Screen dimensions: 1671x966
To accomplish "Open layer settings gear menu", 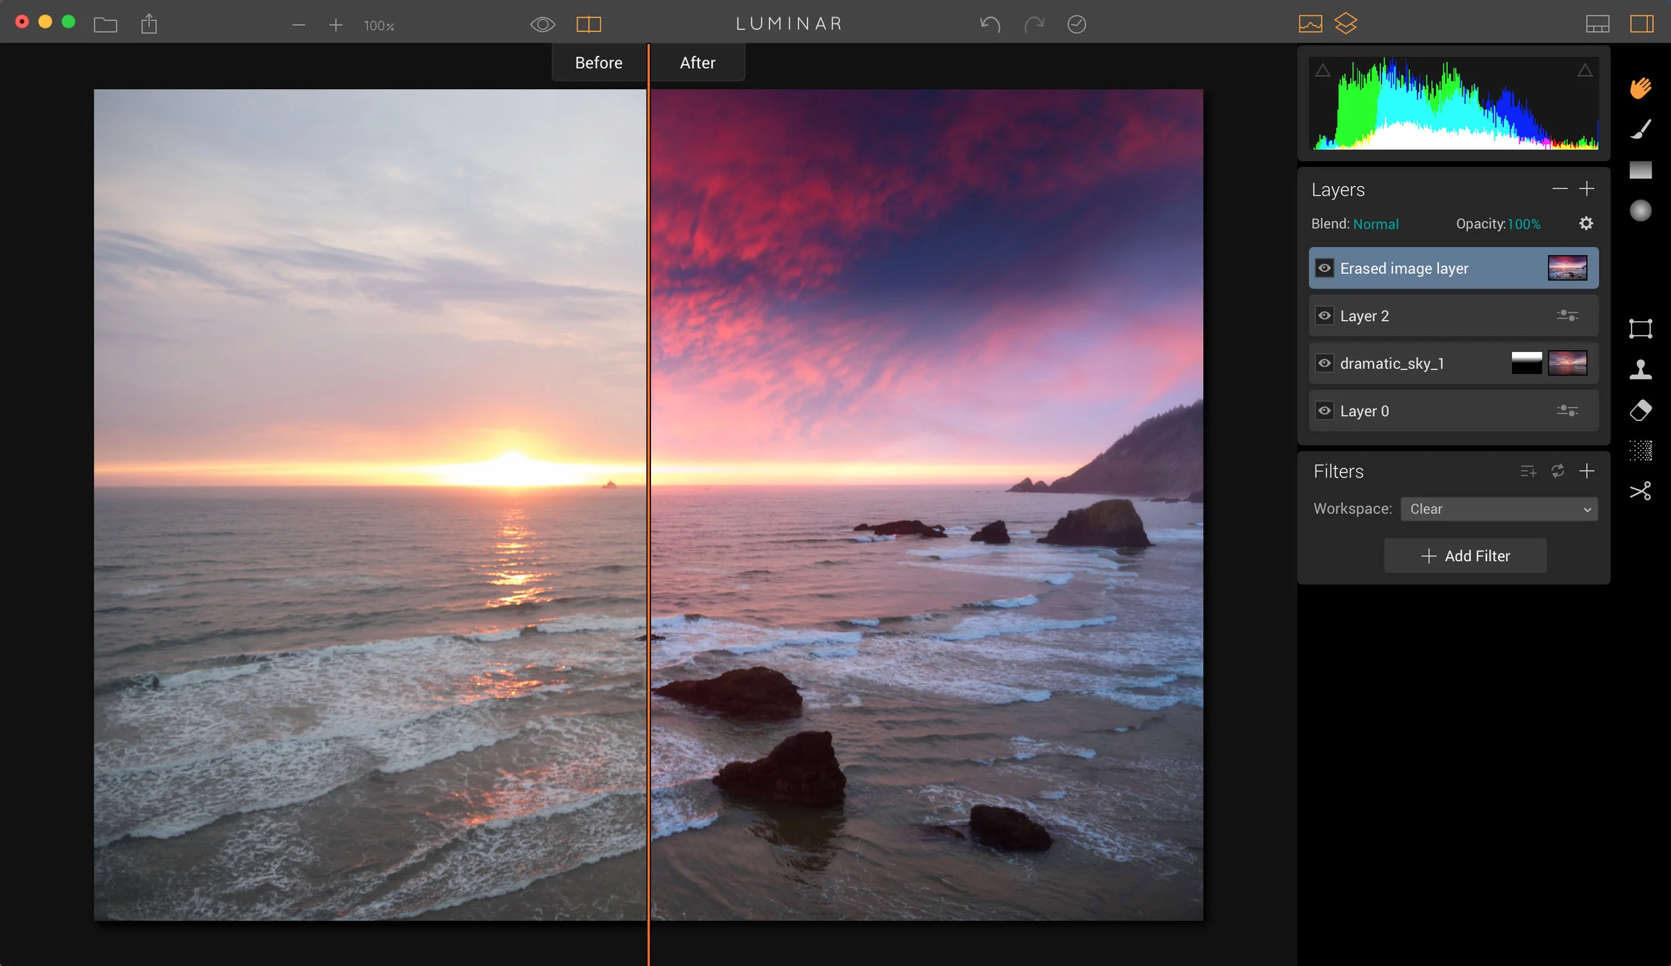I will coord(1586,224).
